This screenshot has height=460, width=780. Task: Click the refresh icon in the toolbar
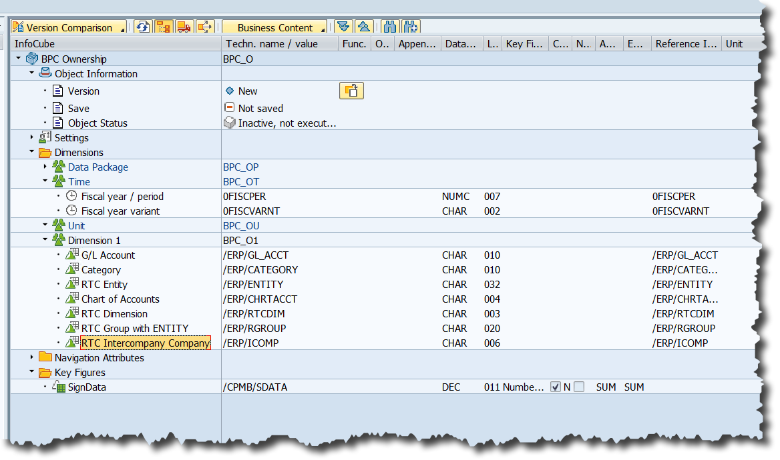click(142, 27)
